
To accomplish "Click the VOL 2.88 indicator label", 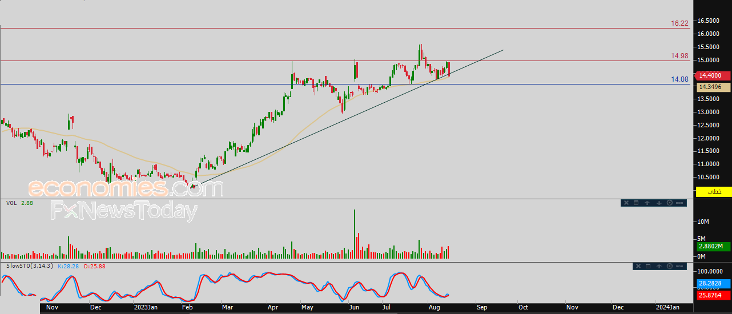I will coord(19,203).
